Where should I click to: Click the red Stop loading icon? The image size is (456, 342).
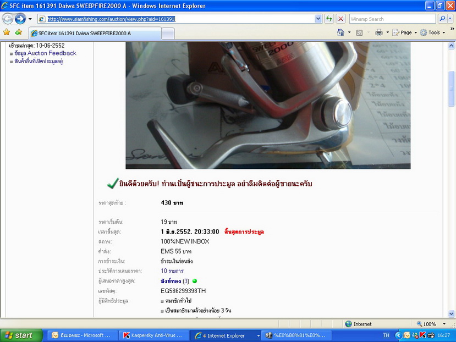[x=340, y=19]
